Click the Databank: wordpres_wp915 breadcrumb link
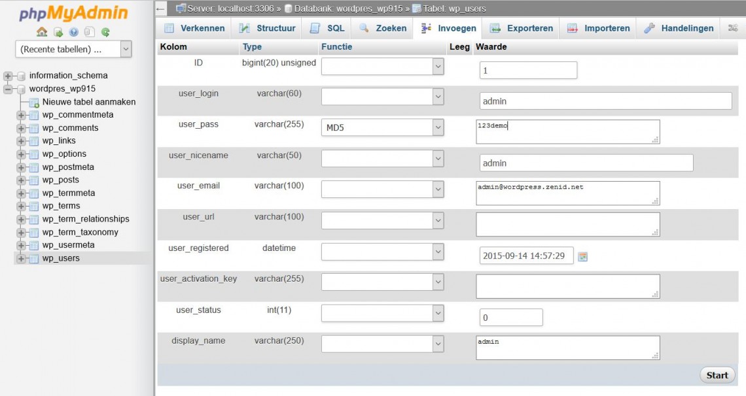This screenshot has height=396, width=746. (348, 8)
